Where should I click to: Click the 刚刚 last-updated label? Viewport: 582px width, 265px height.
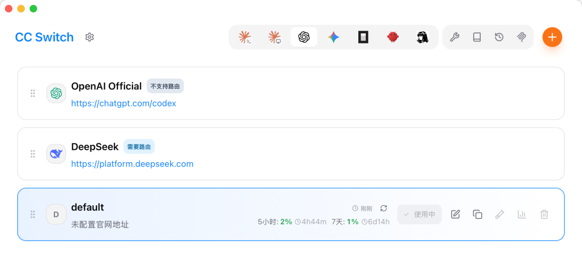362,208
